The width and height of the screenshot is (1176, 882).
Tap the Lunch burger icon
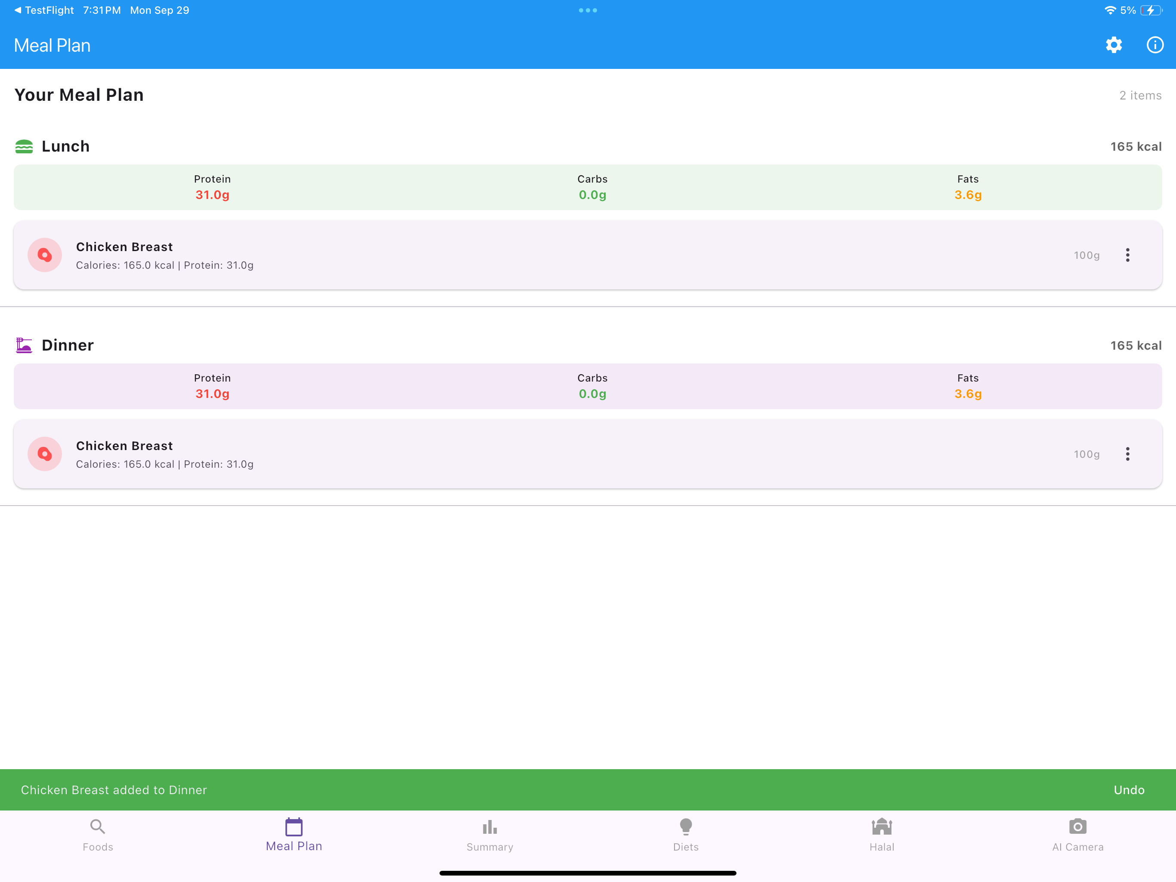click(x=24, y=146)
